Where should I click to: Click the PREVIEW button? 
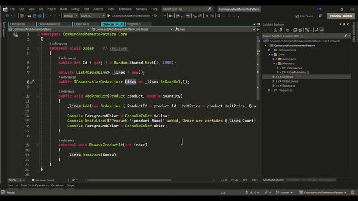[335, 16]
